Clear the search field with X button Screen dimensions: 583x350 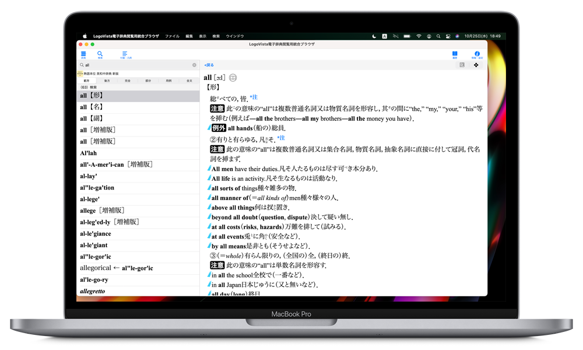pos(194,65)
